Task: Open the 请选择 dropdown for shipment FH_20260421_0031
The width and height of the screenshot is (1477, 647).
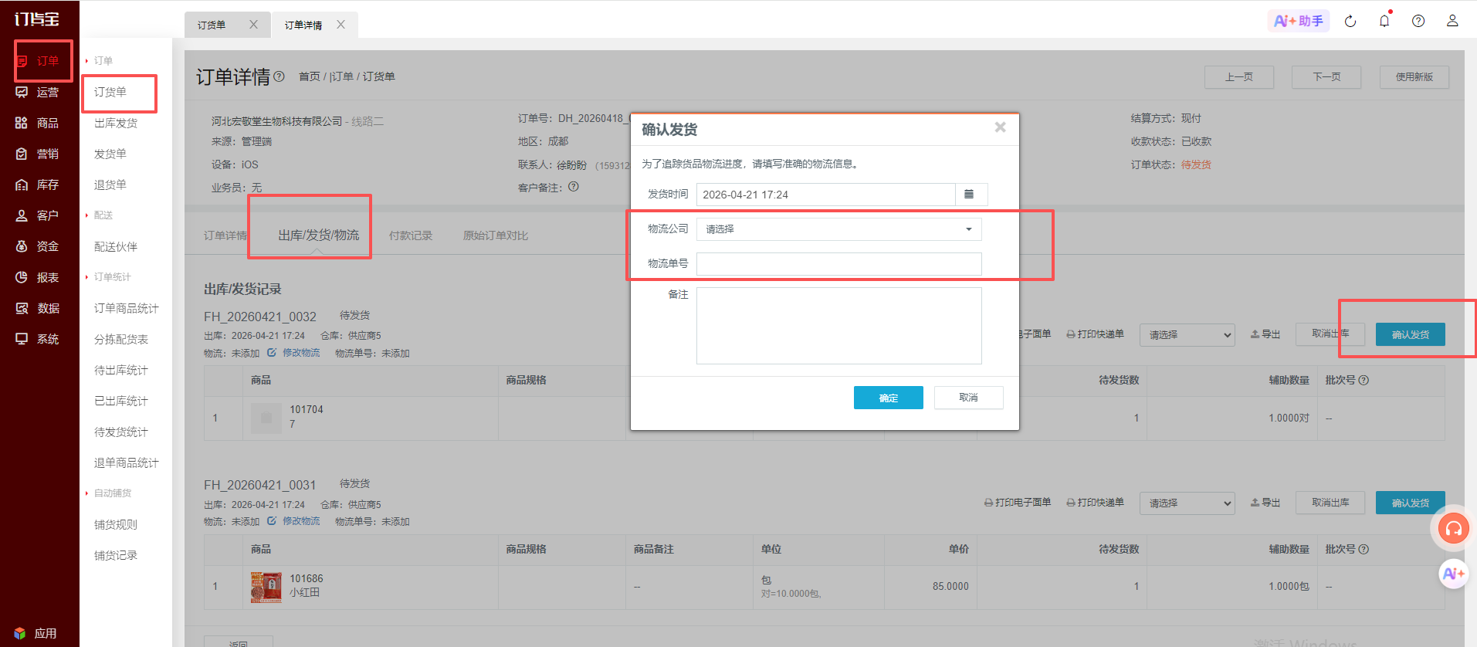Action: point(1187,503)
